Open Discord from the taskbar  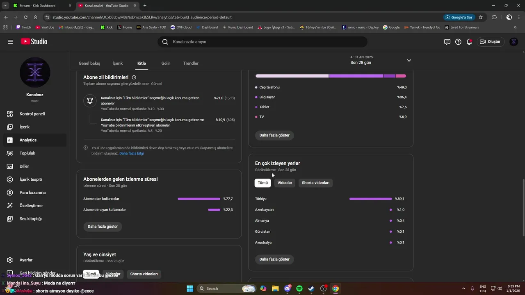287,288
